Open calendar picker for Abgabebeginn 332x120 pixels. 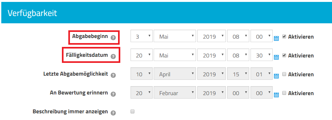[276, 38]
